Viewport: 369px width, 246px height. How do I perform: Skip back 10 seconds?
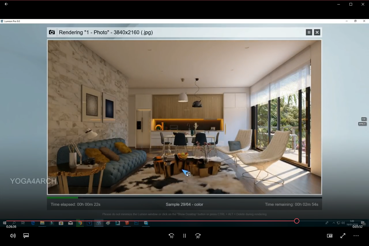click(x=171, y=236)
